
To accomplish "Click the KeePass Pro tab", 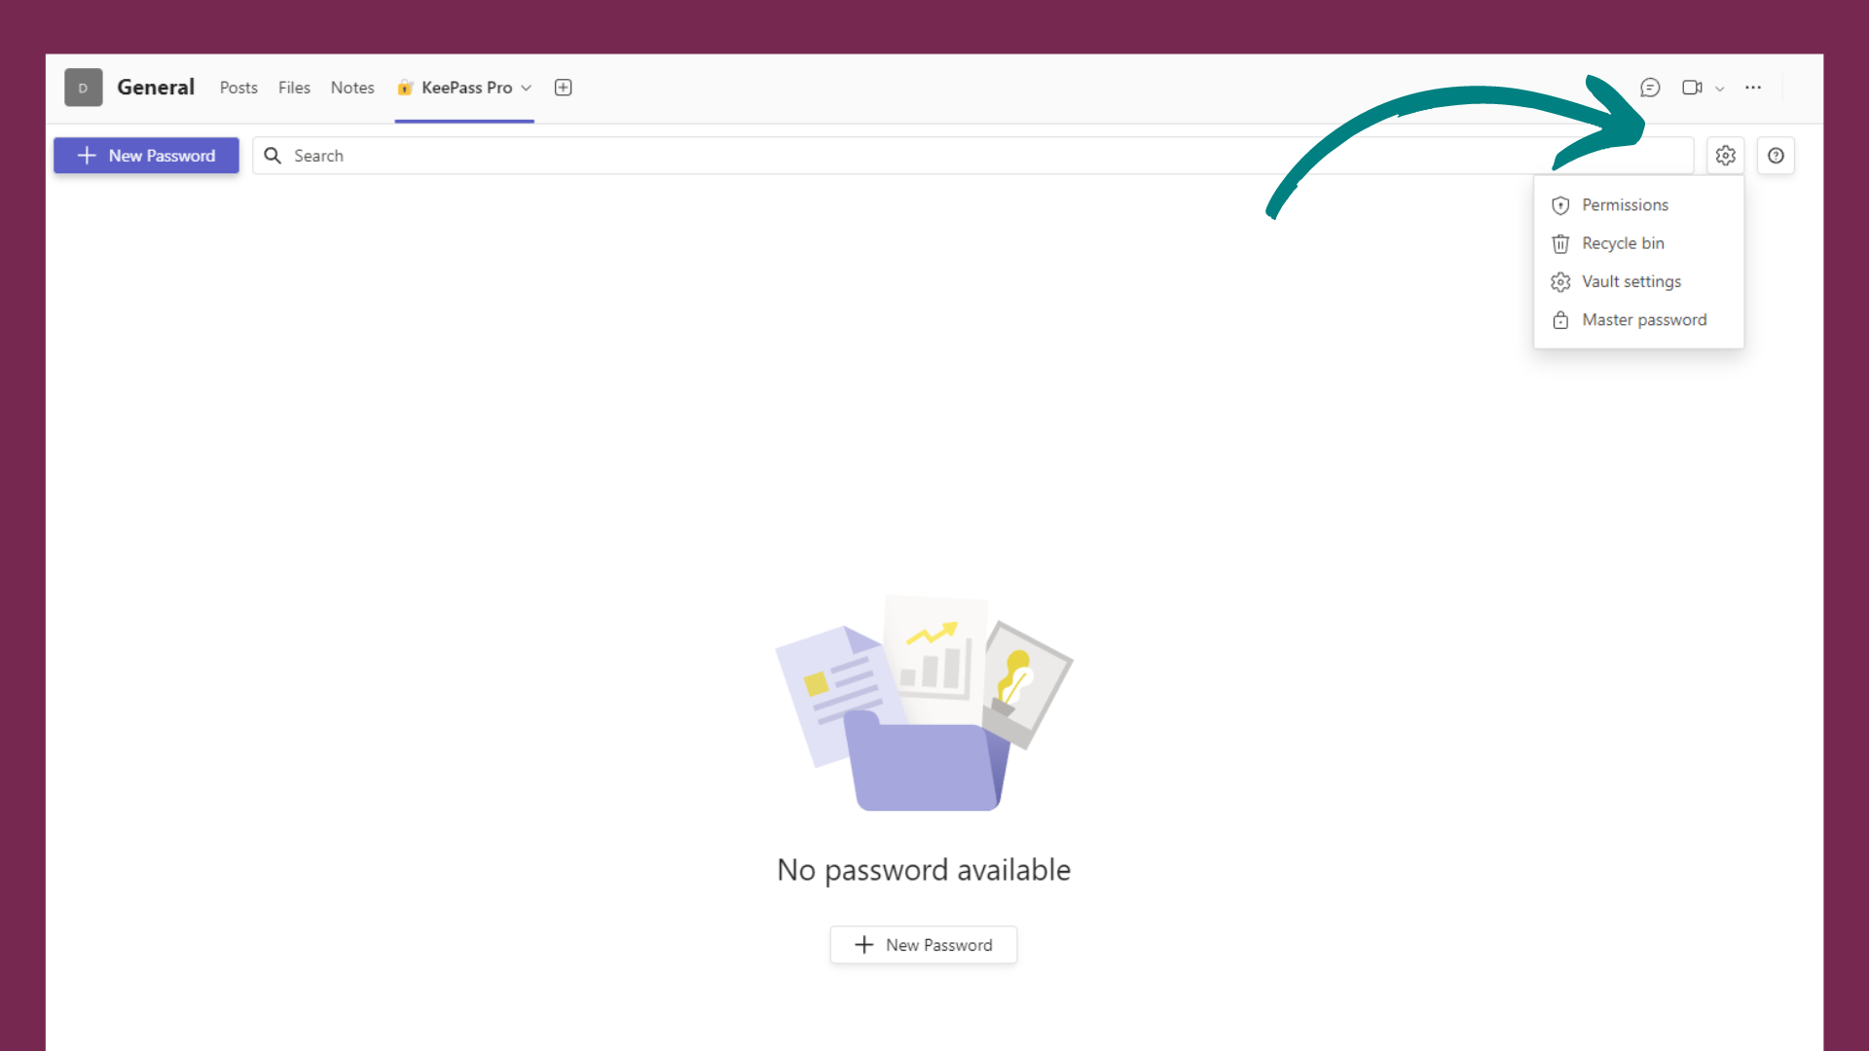I will (464, 88).
